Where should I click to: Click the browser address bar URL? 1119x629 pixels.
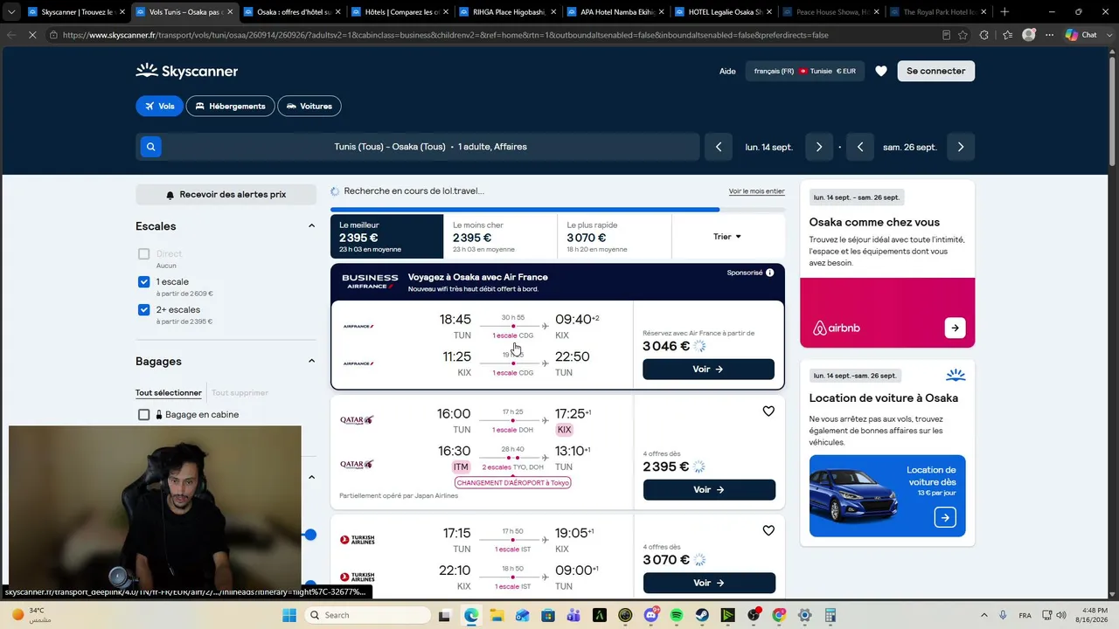pos(446,35)
